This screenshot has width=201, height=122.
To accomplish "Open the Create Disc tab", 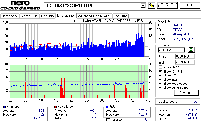I will tap(29, 16).
